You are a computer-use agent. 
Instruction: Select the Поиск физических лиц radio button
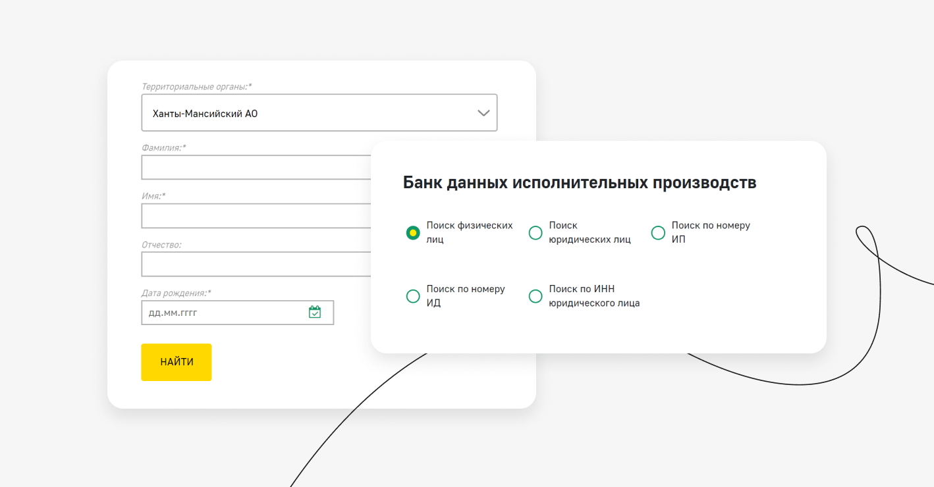413,232
